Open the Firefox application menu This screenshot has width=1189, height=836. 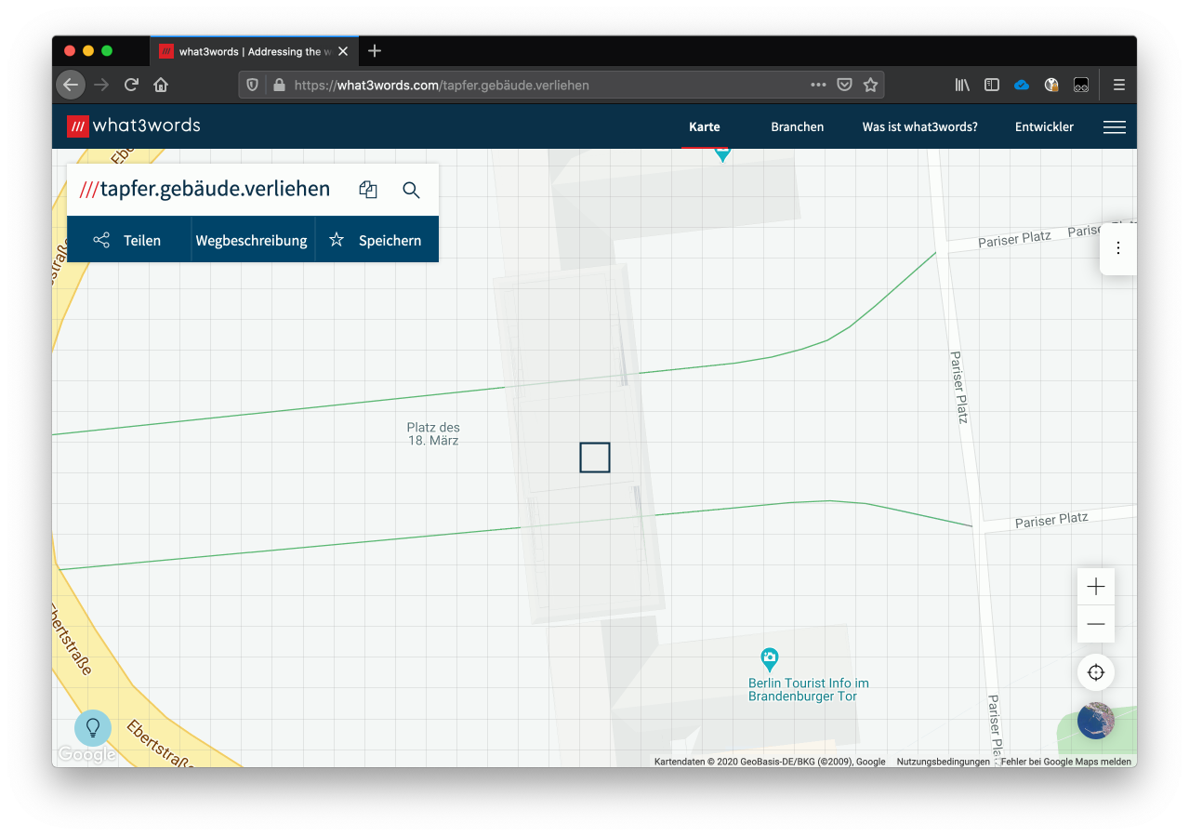click(1119, 85)
